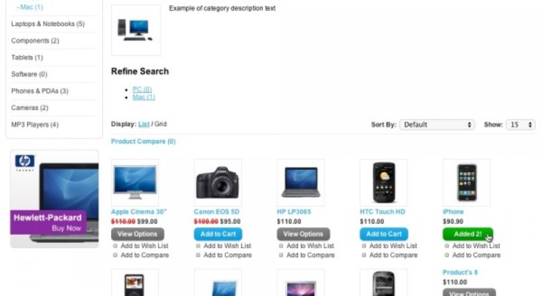Open the HTC Touch HD phone image
The height and width of the screenshot is (296, 542).
pyautogui.click(x=384, y=182)
